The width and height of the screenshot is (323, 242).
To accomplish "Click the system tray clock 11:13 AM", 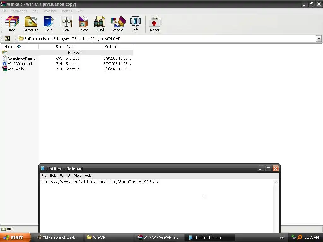I will (311, 237).
